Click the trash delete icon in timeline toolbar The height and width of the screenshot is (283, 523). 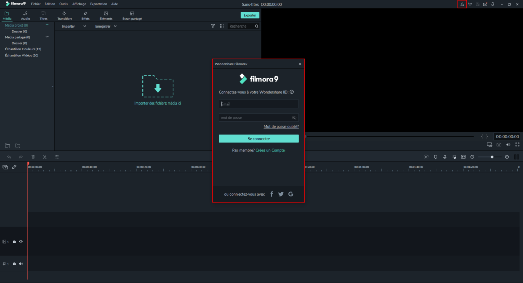tap(33, 157)
